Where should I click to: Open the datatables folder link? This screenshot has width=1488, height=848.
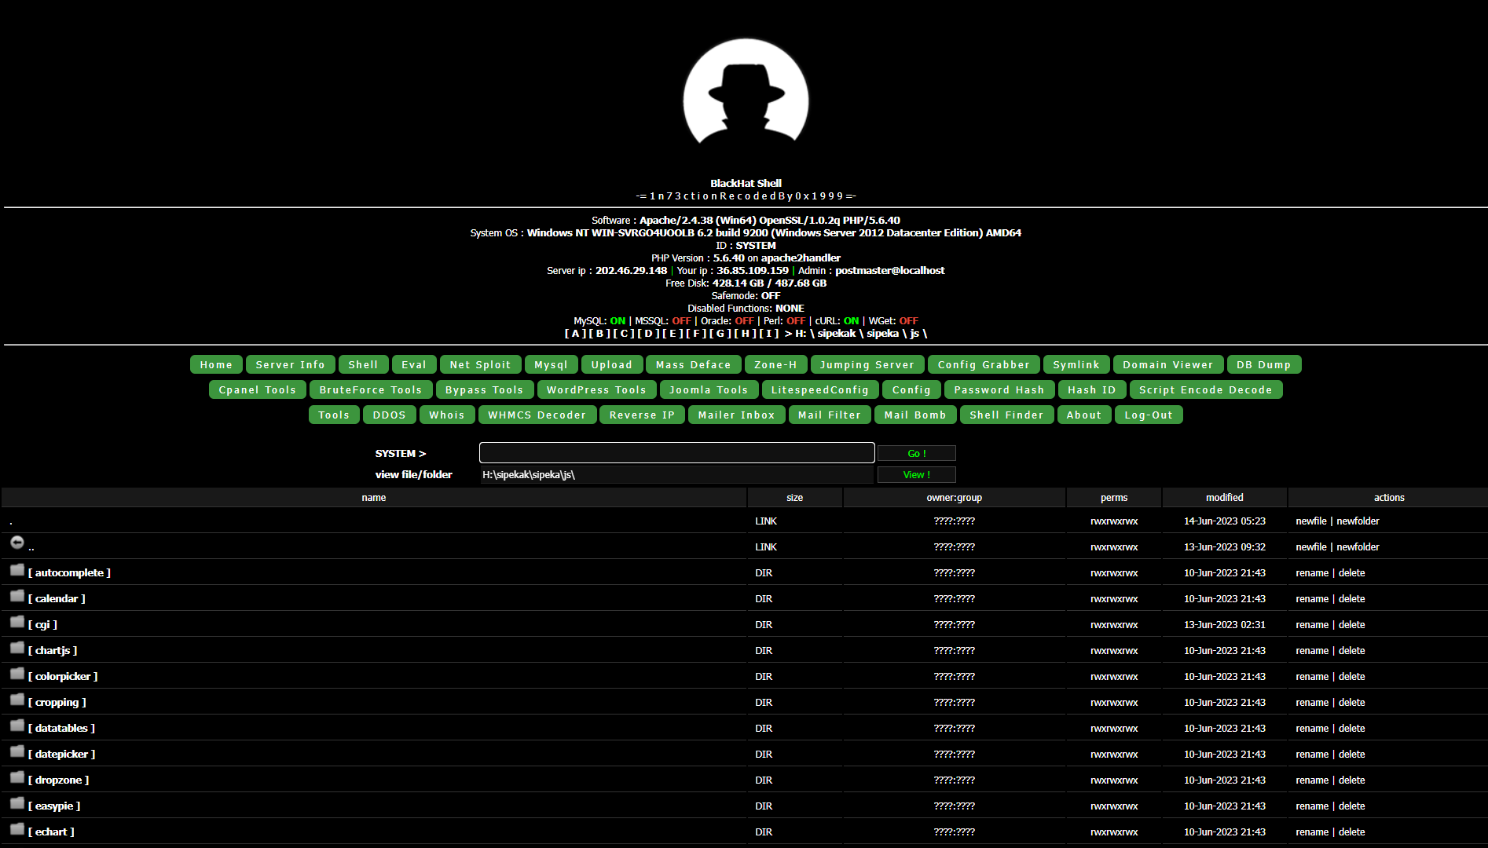(61, 728)
